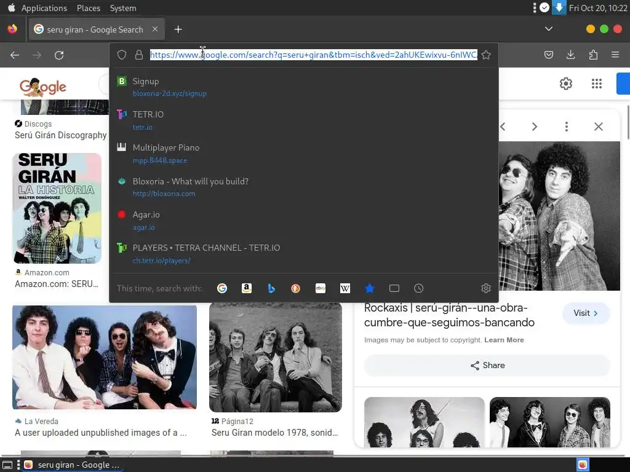Visit the Rockaxis page
The height and width of the screenshot is (472, 630).
(x=586, y=313)
